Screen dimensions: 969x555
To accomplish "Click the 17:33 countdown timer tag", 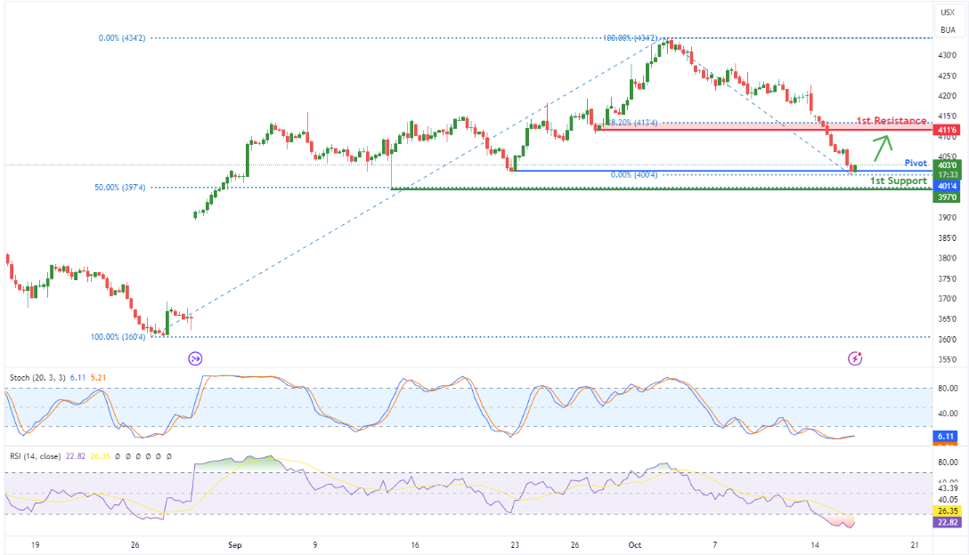I will click(x=948, y=174).
